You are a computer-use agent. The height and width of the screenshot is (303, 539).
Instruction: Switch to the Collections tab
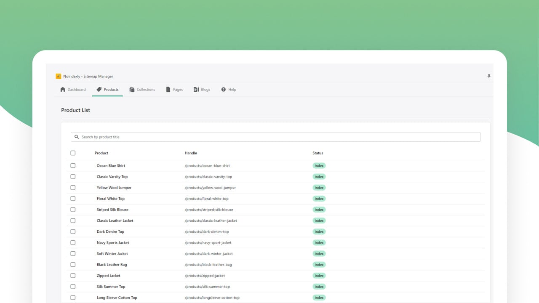point(142,89)
